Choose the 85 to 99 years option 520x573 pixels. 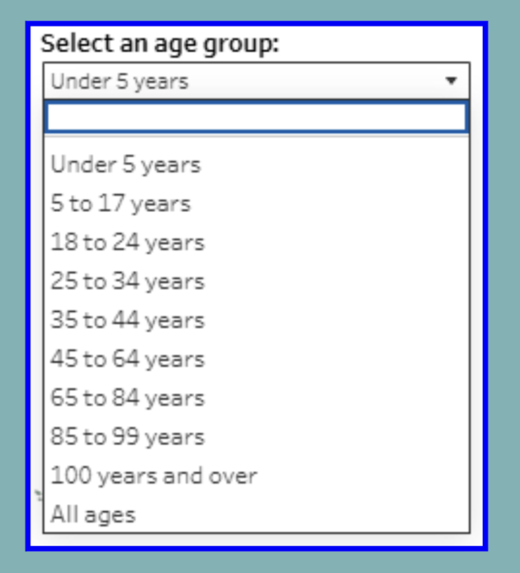pyautogui.click(x=128, y=437)
